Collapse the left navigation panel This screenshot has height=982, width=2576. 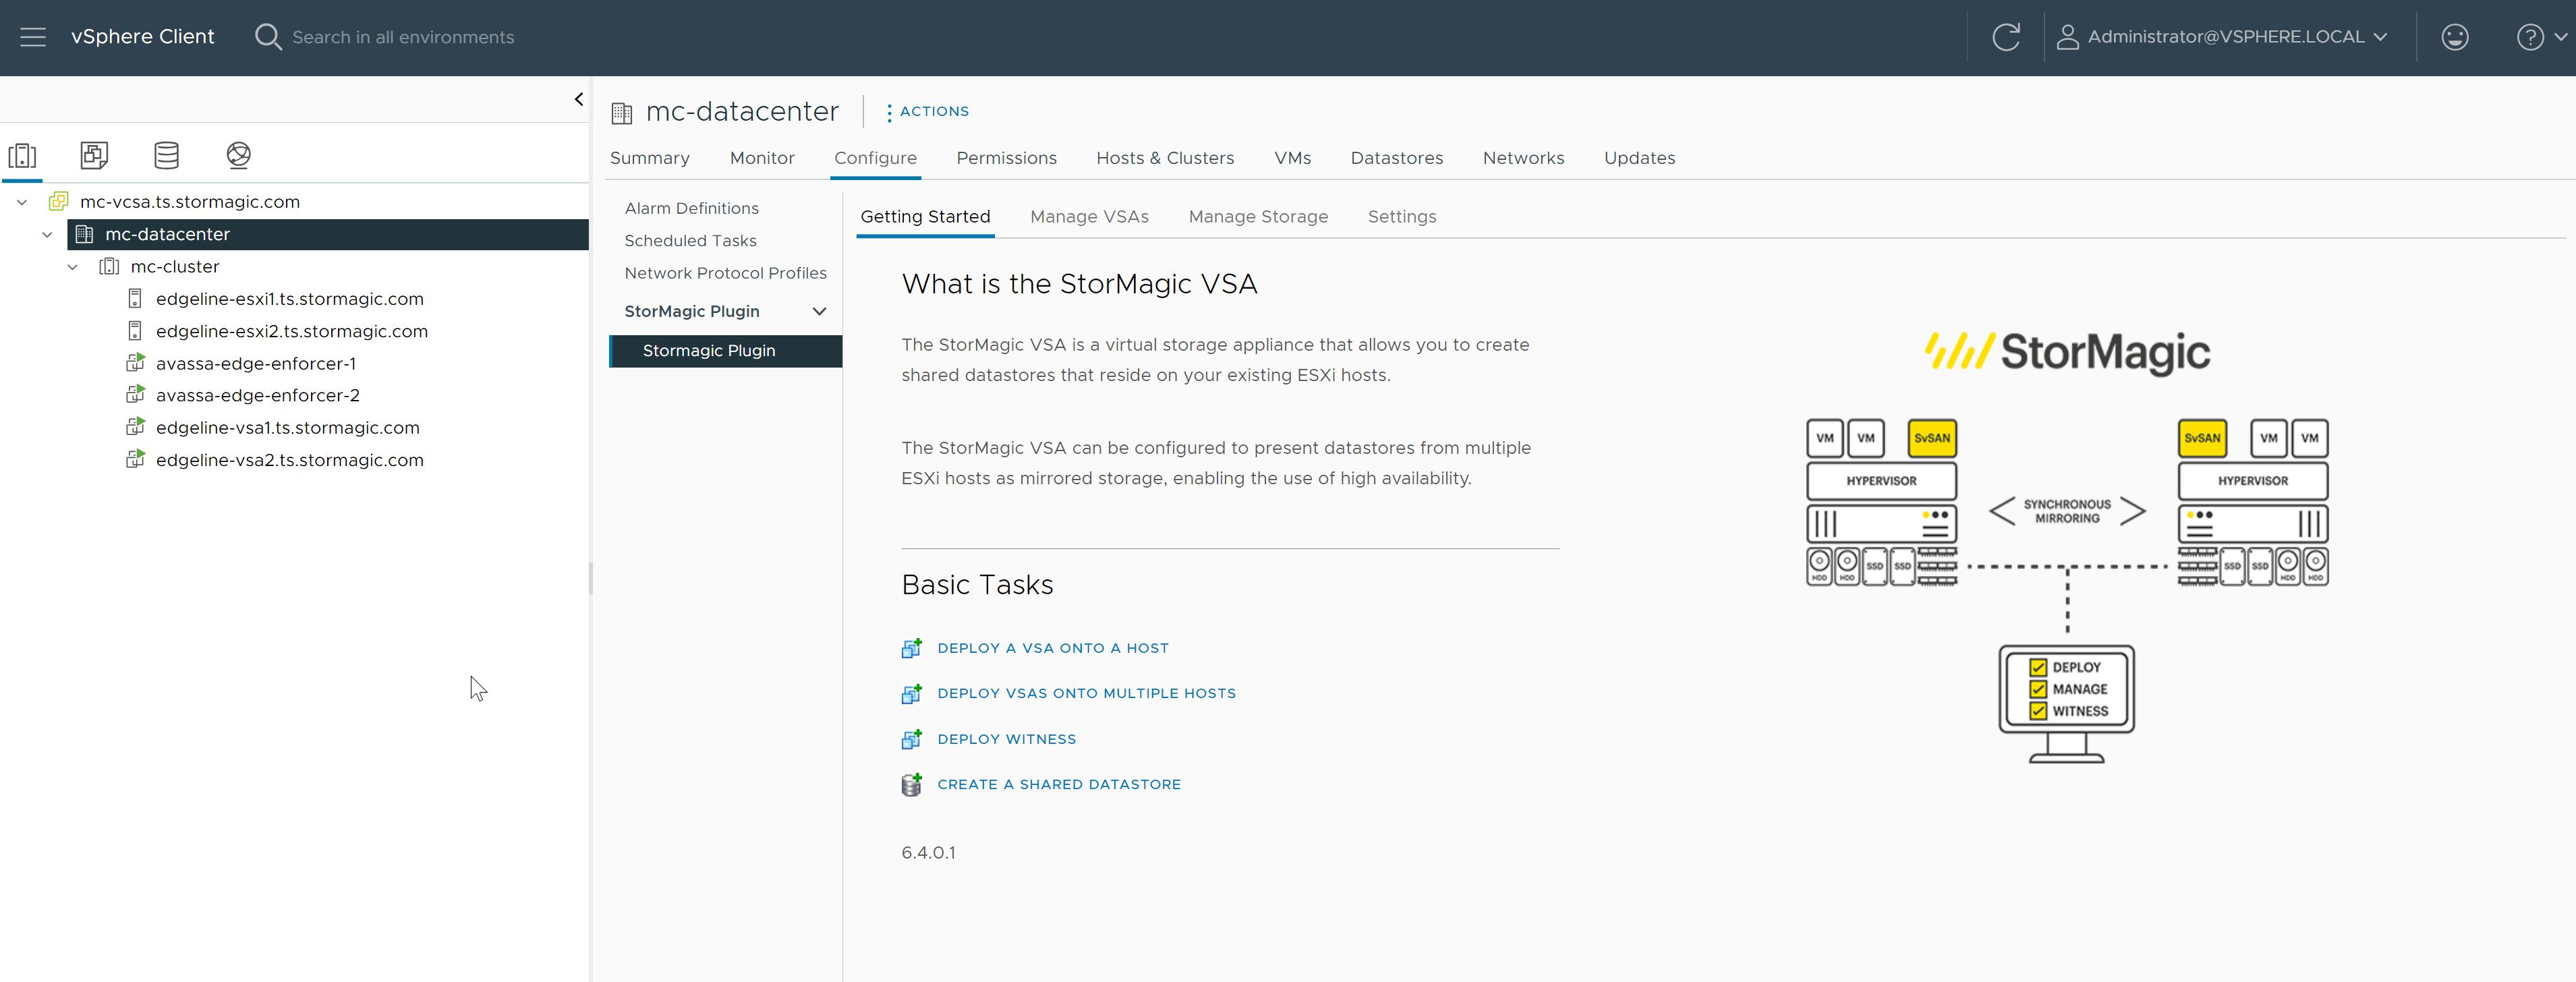coord(578,99)
